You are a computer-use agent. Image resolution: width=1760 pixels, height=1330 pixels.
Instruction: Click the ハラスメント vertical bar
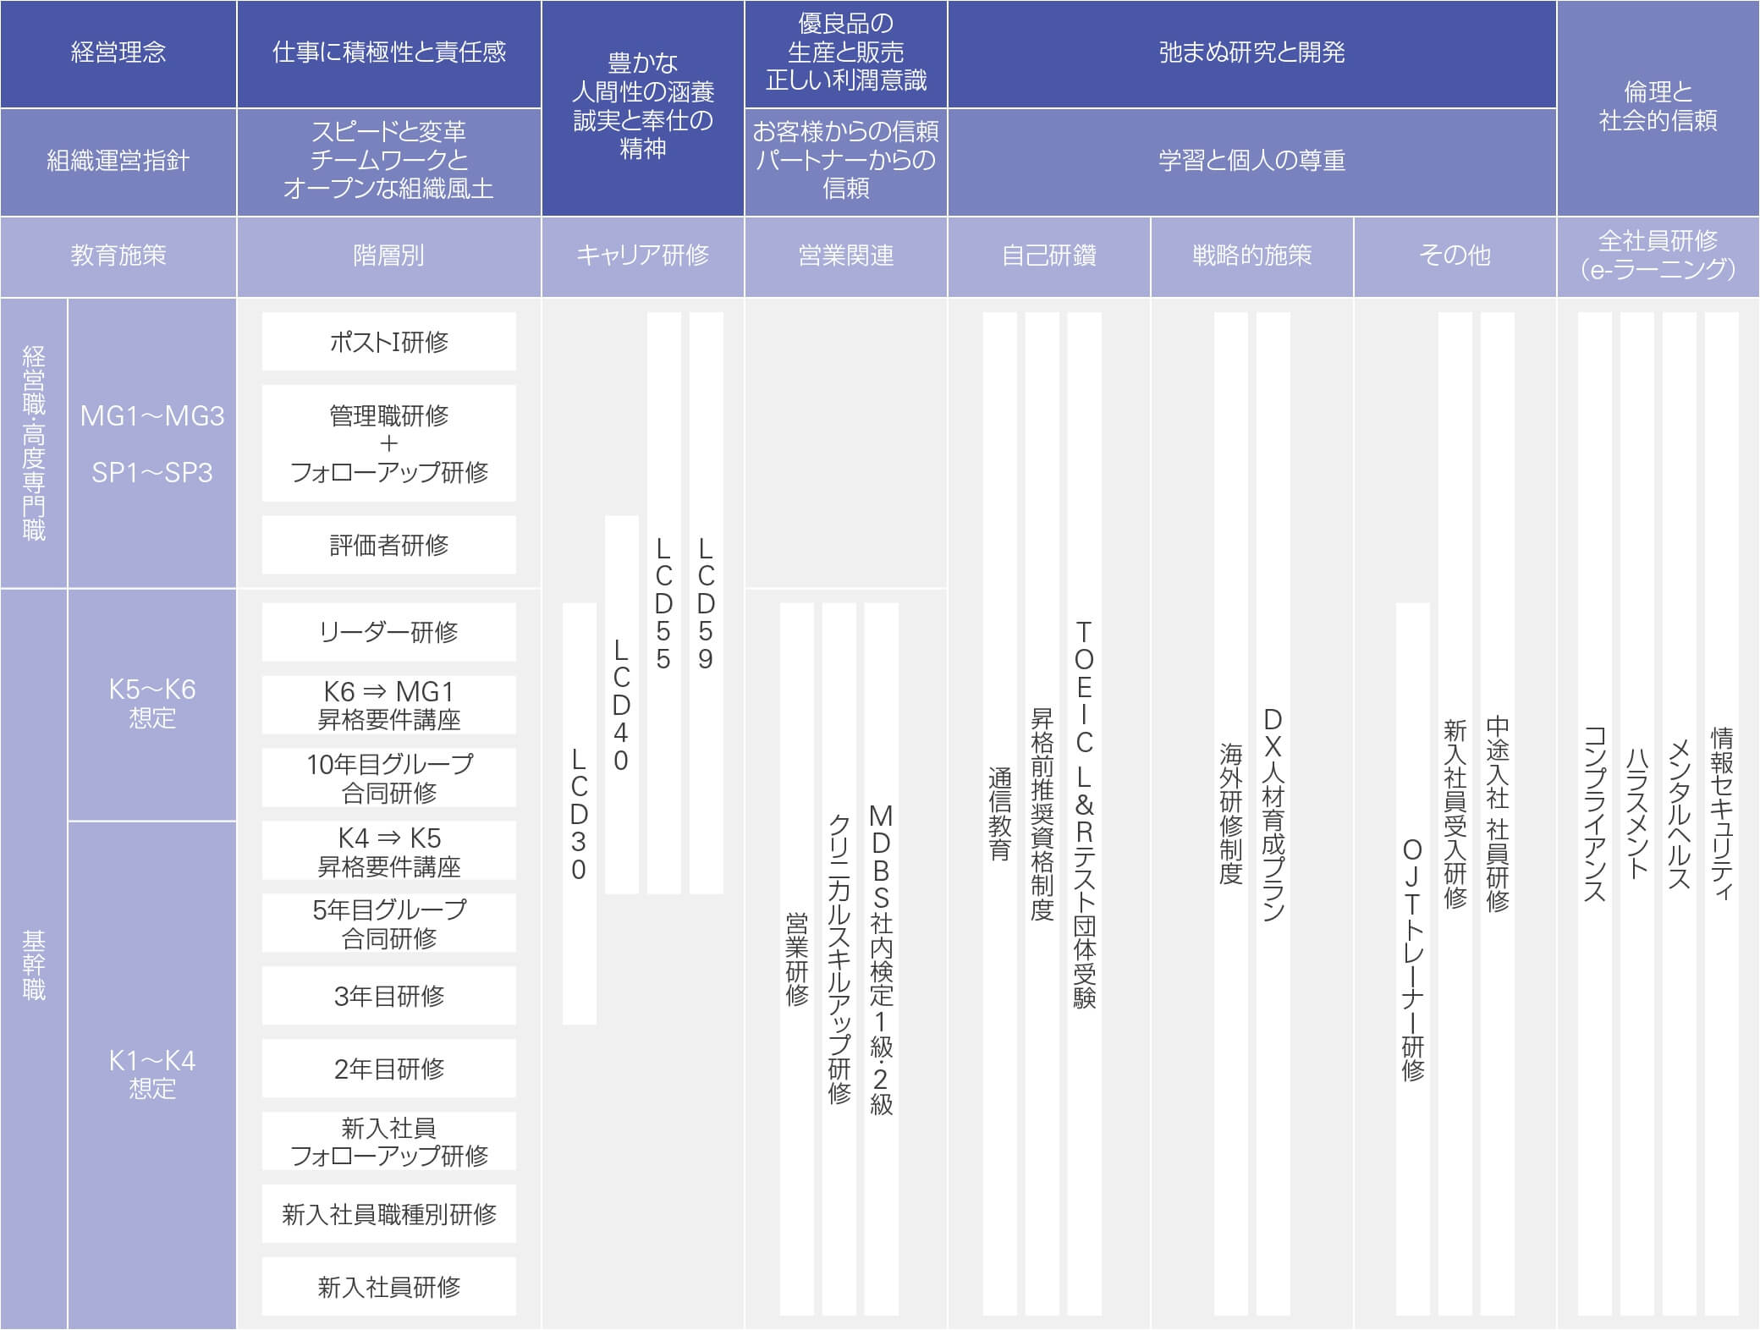1637,814
